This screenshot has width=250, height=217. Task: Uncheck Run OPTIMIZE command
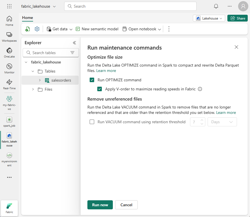pyautogui.click(x=92, y=80)
